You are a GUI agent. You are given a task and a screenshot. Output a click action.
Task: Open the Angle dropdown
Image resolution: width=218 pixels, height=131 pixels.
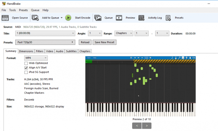pyautogui.click(x=95, y=33)
